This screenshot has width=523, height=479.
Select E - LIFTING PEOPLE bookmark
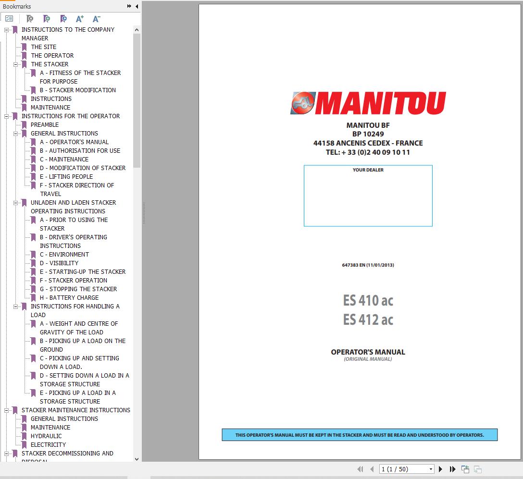pyautogui.click(x=66, y=177)
